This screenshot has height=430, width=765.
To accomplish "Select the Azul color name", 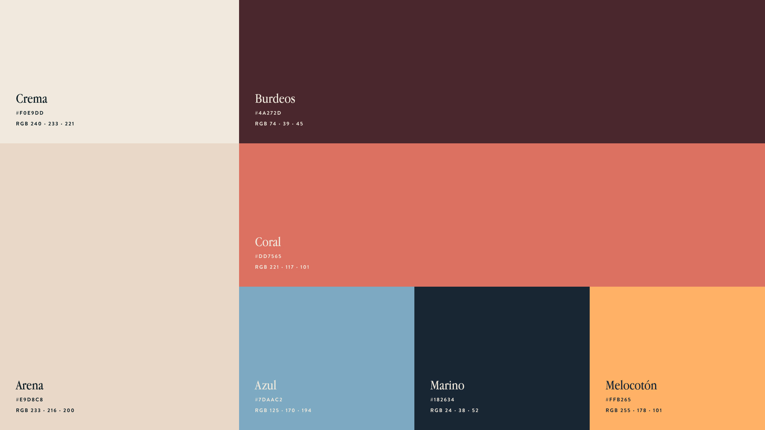I will click(265, 385).
